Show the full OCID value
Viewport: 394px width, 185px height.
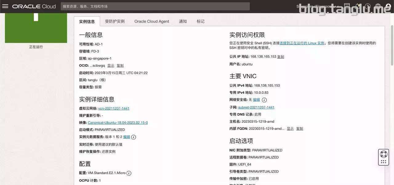tap(111, 66)
